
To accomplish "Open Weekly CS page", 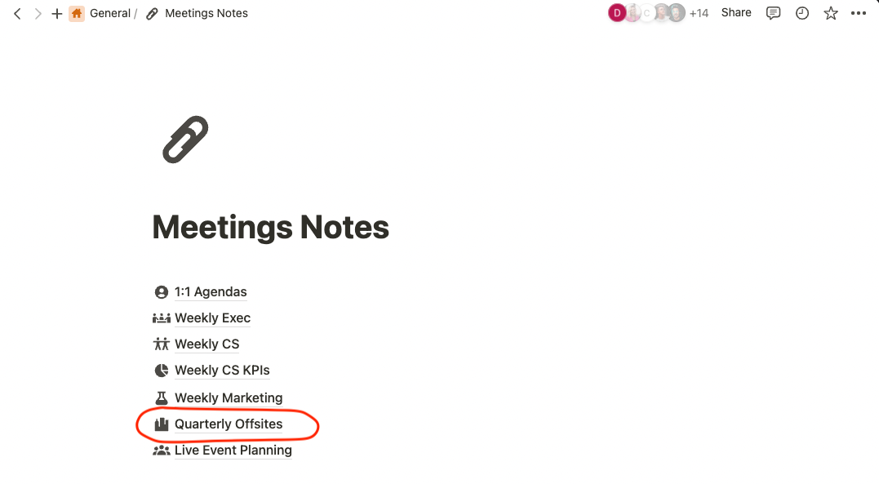I will tap(206, 344).
